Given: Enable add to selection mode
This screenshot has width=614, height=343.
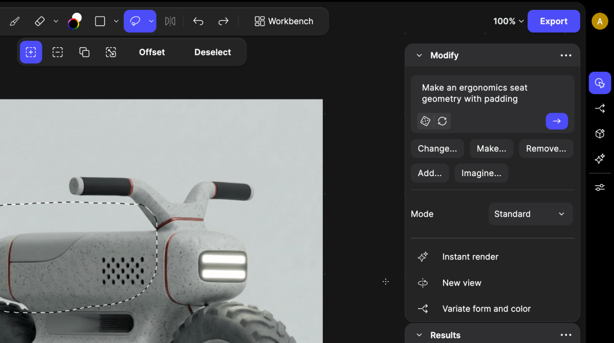Looking at the screenshot, I should [x=31, y=52].
